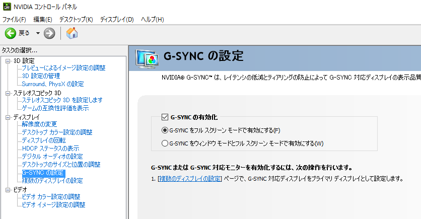Click the タスクの選択... heading
This screenshot has height=219, width=421.
coord(19,50)
